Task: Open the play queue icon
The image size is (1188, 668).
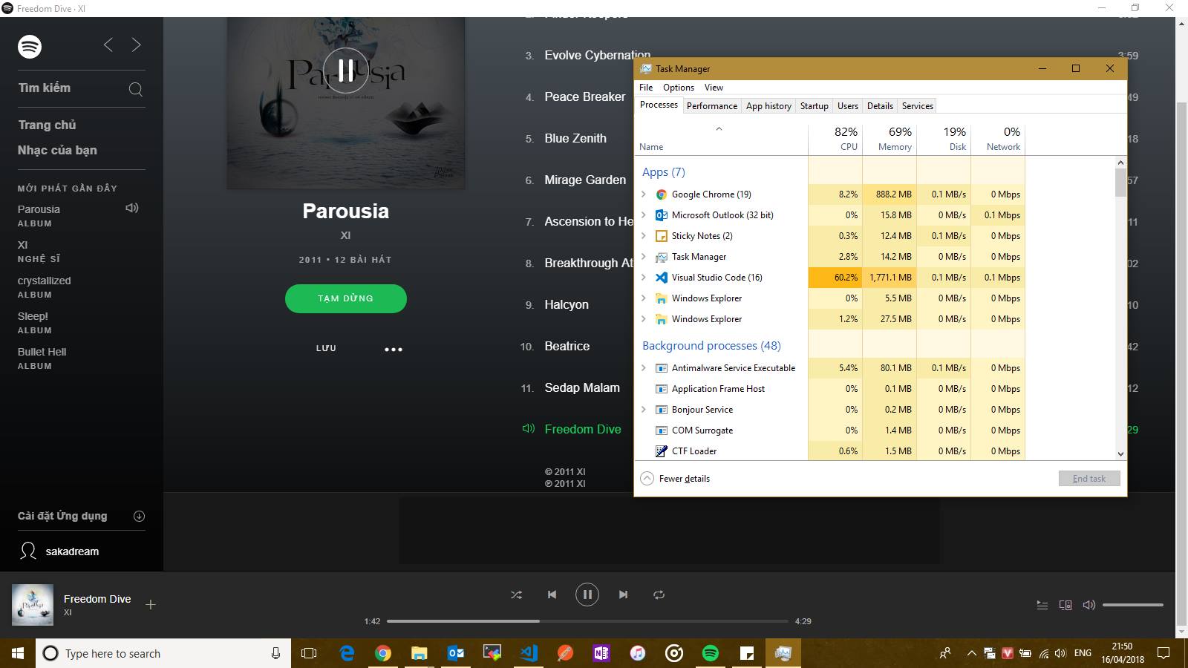Action: click(x=1042, y=605)
